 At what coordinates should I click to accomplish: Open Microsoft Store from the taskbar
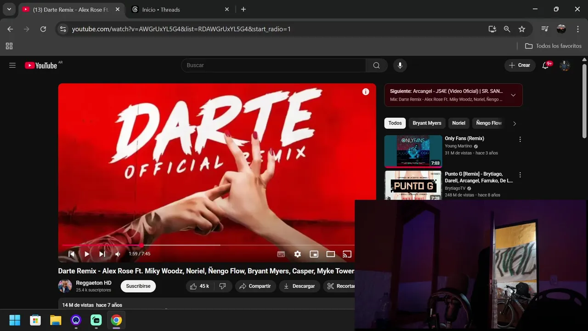35,320
